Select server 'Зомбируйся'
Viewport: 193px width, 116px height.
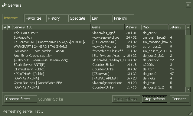tap(94, 37)
